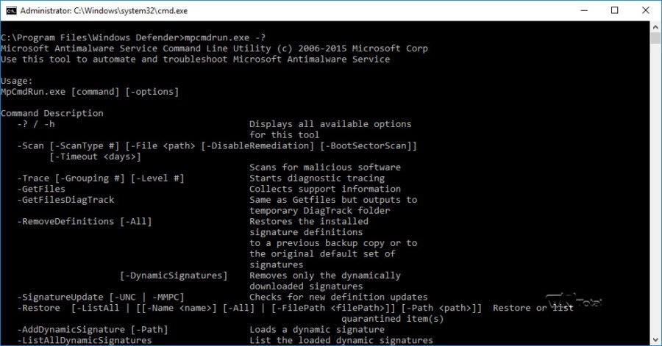Click the line 'Use this tool to automate and troubleshoot'
The width and height of the screenshot is (662, 346).
click(195, 60)
